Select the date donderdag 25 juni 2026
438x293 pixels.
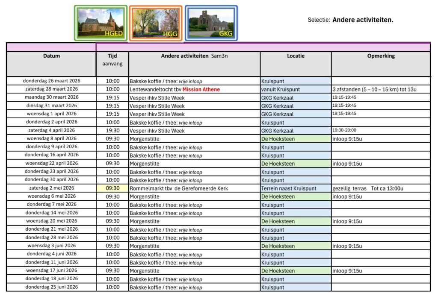(51, 287)
